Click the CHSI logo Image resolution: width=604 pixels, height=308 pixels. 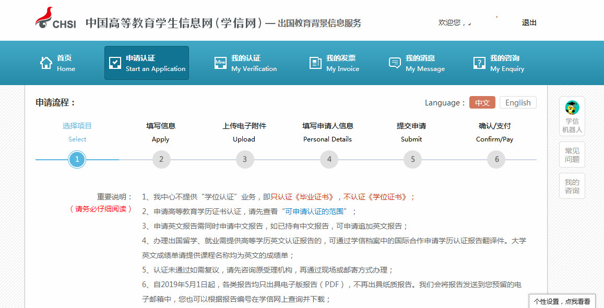tap(55, 18)
